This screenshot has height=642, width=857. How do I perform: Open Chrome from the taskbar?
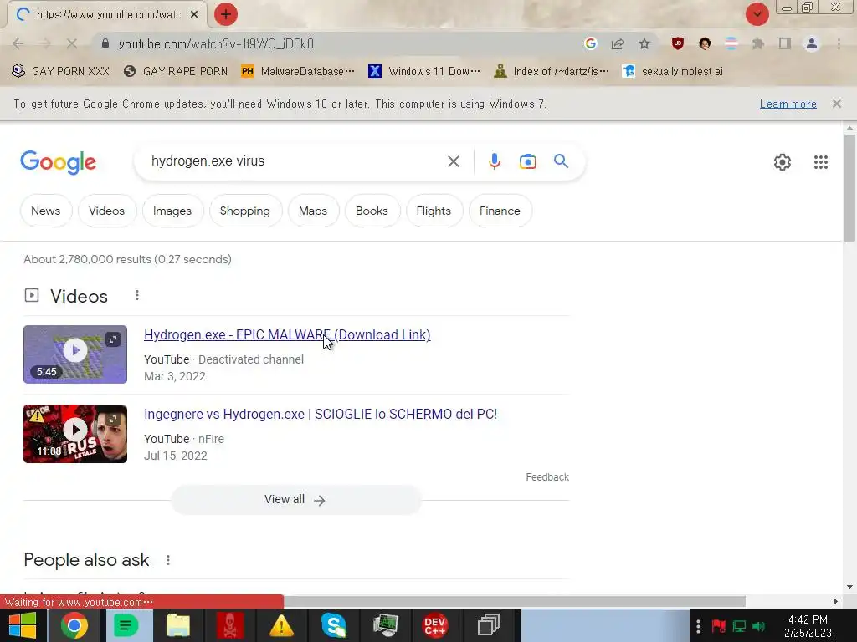(x=74, y=625)
